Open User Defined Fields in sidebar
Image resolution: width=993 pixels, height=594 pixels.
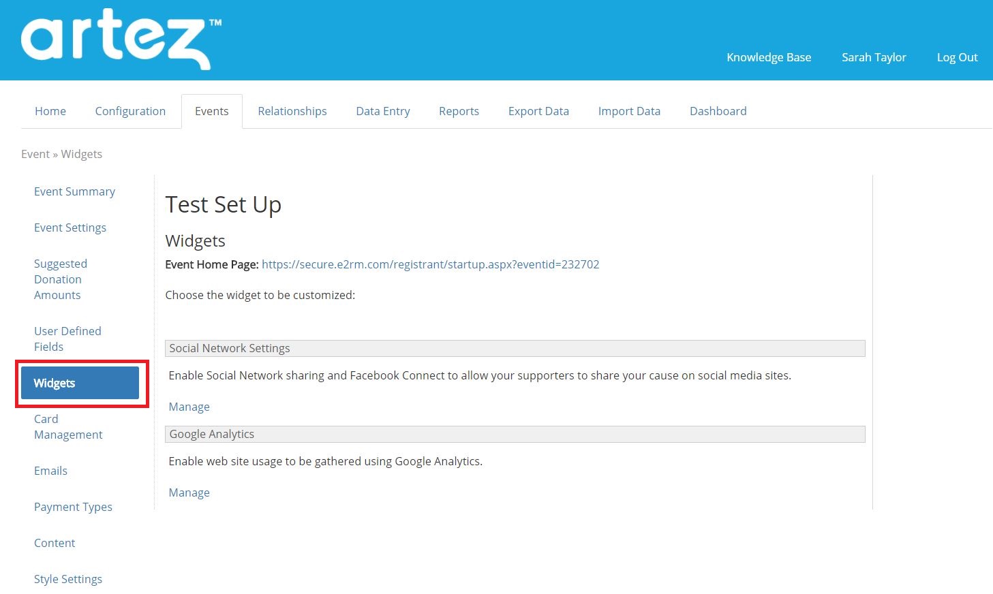coord(67,339)
